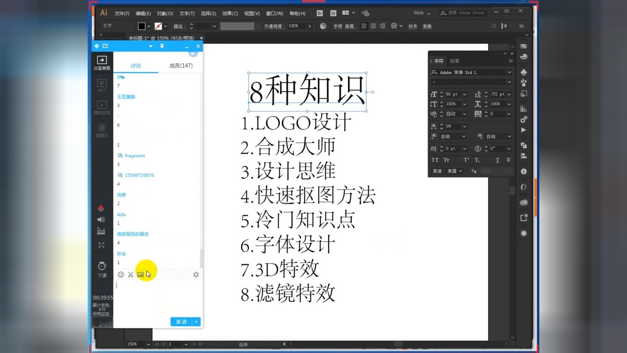Open the PPT sharing icon
The width and height of the screenshot is (627, 353).
coord(102,83)
